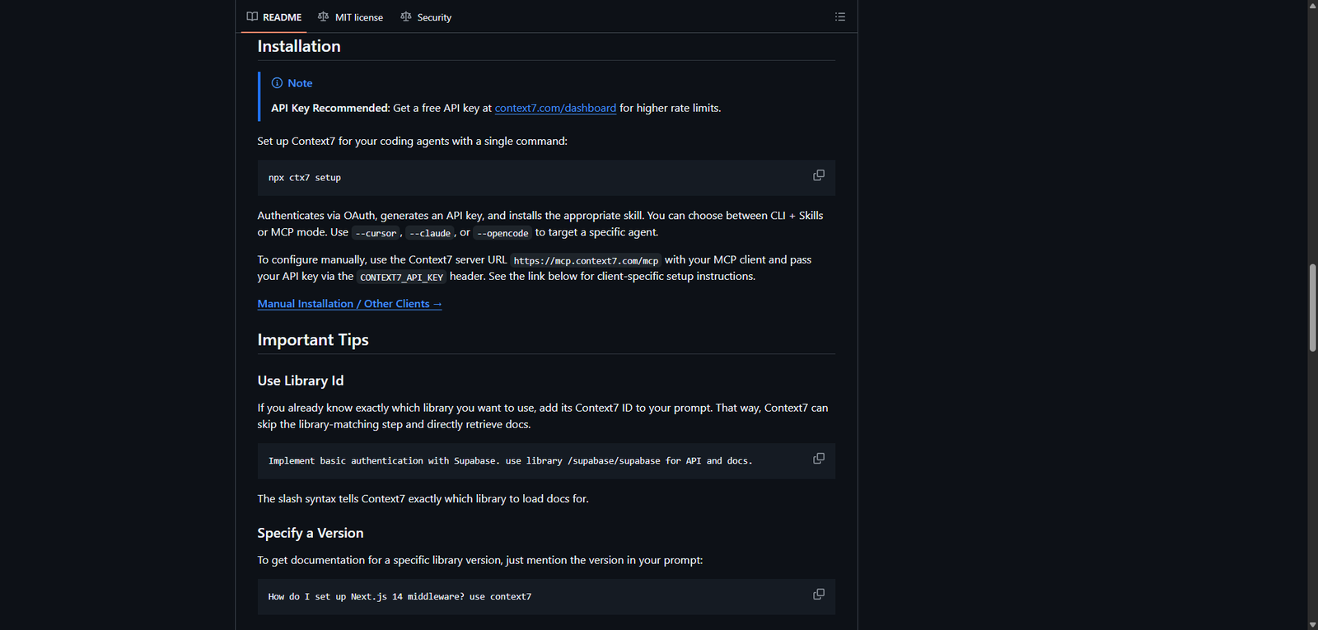Follow Manual Installation / Other Clients link
This screenshot has width=1318, height=630.
click(349, 304)
